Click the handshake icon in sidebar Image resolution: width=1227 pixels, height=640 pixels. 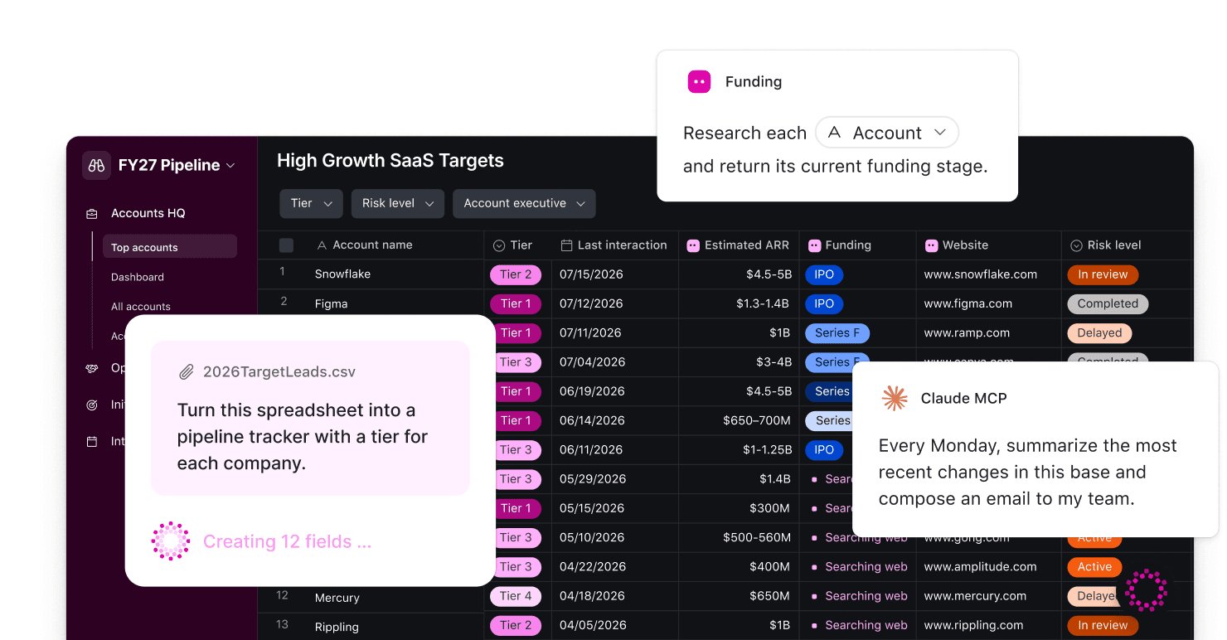point(92,368)
